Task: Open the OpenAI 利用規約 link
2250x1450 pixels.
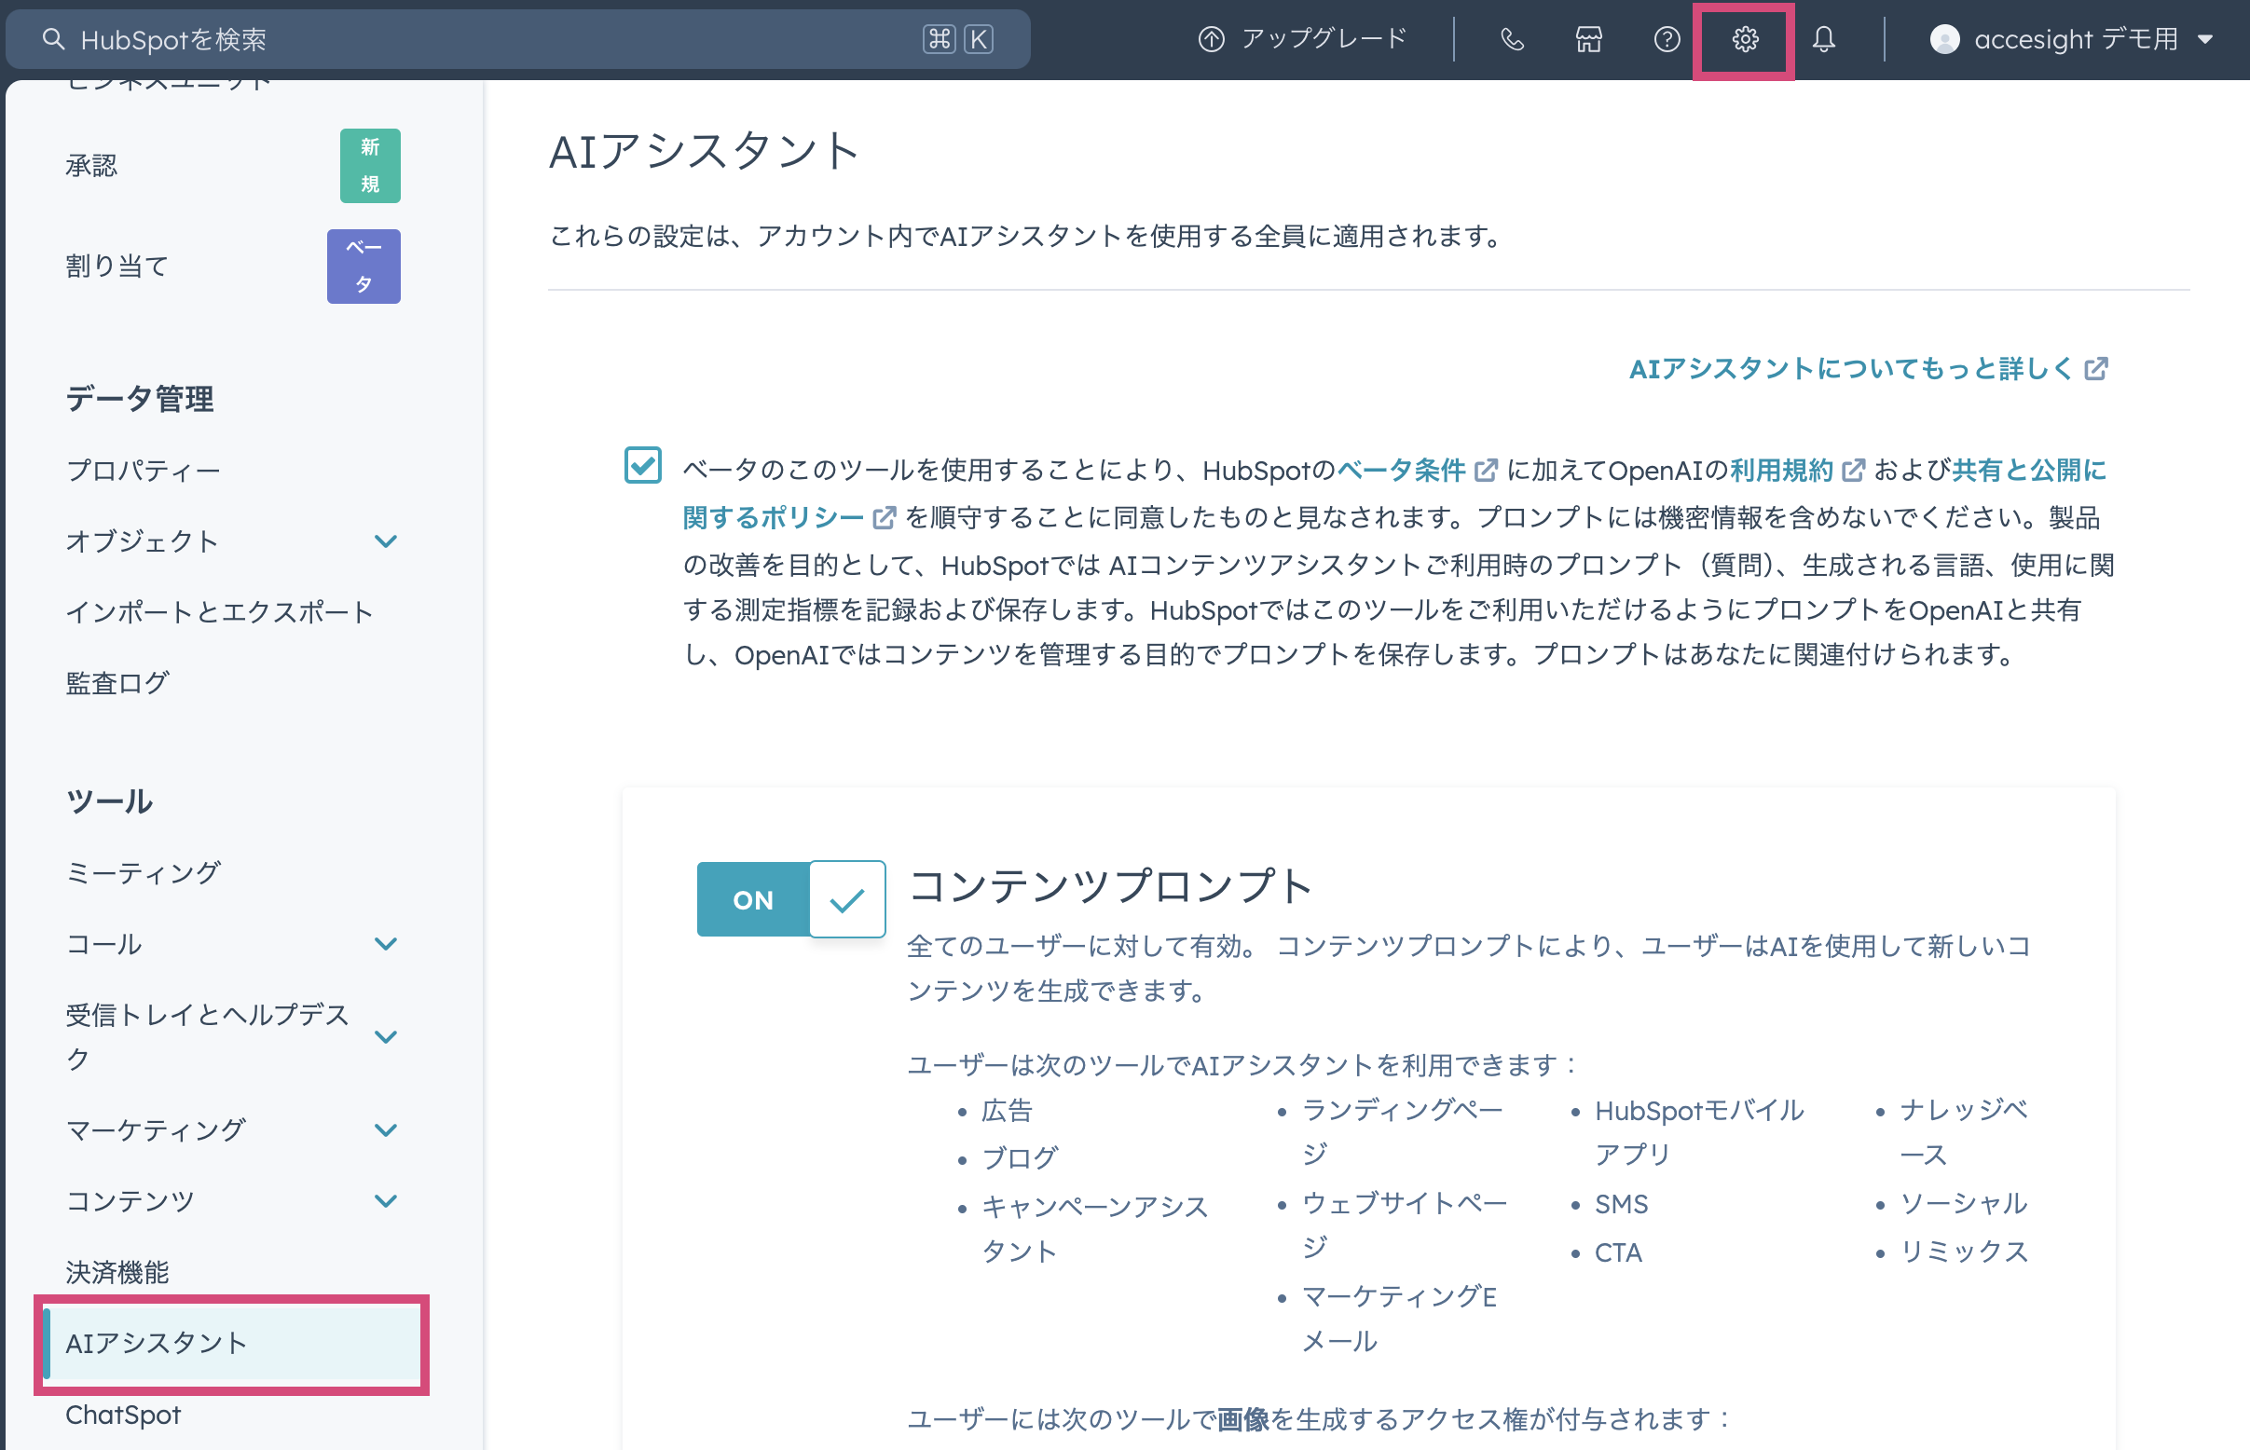Action: click(x=1783, y=470)
